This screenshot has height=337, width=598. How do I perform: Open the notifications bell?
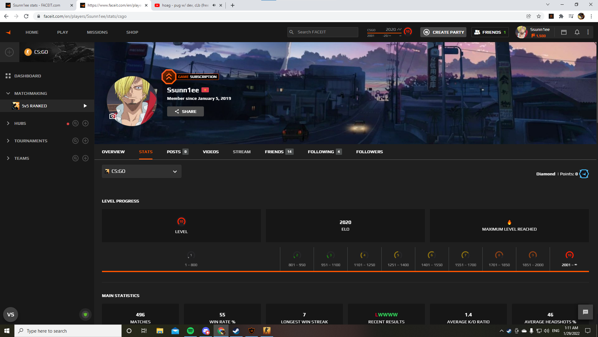[577, 32]
